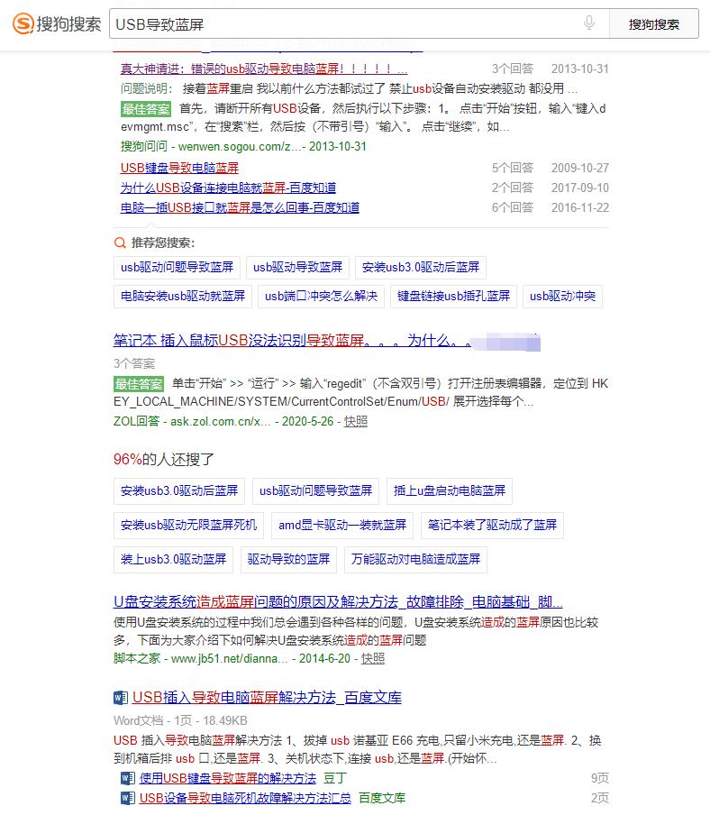Select related search 驱动导致的蓝屏
Viewport: 710px width, 815px height.
pyautogui.click(x=289, y=559)
